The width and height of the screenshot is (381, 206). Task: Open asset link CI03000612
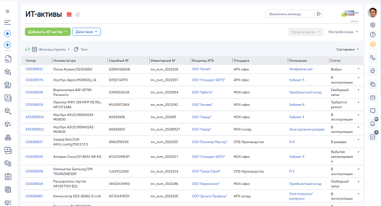pyautogui.click(x=34, y=69)
